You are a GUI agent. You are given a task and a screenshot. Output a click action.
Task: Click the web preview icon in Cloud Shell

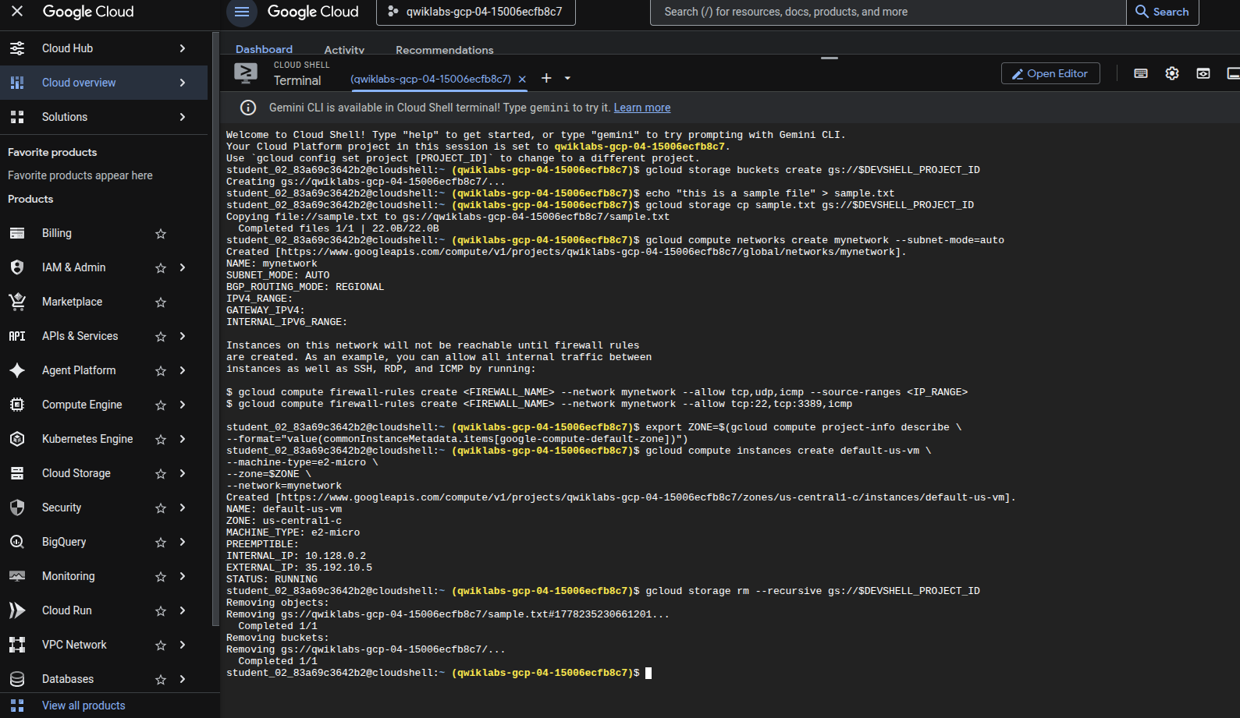[x=1203, y=73]
